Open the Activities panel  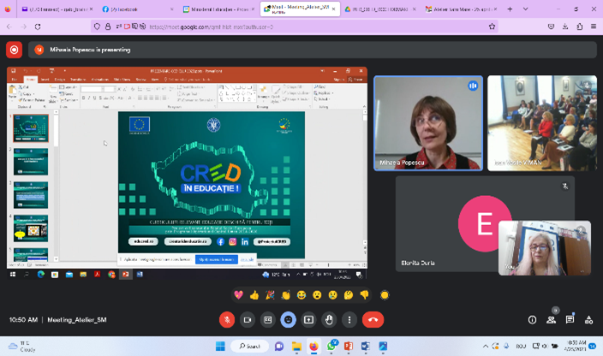(x=588, y=319)
